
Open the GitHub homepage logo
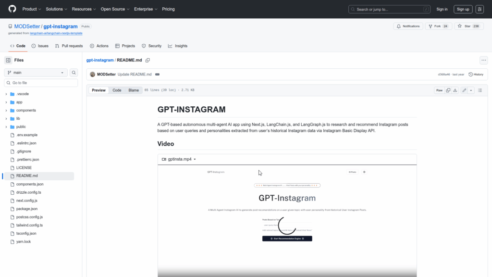point(12,9)
